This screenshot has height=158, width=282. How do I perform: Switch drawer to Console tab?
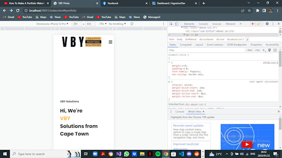(180, 112)
